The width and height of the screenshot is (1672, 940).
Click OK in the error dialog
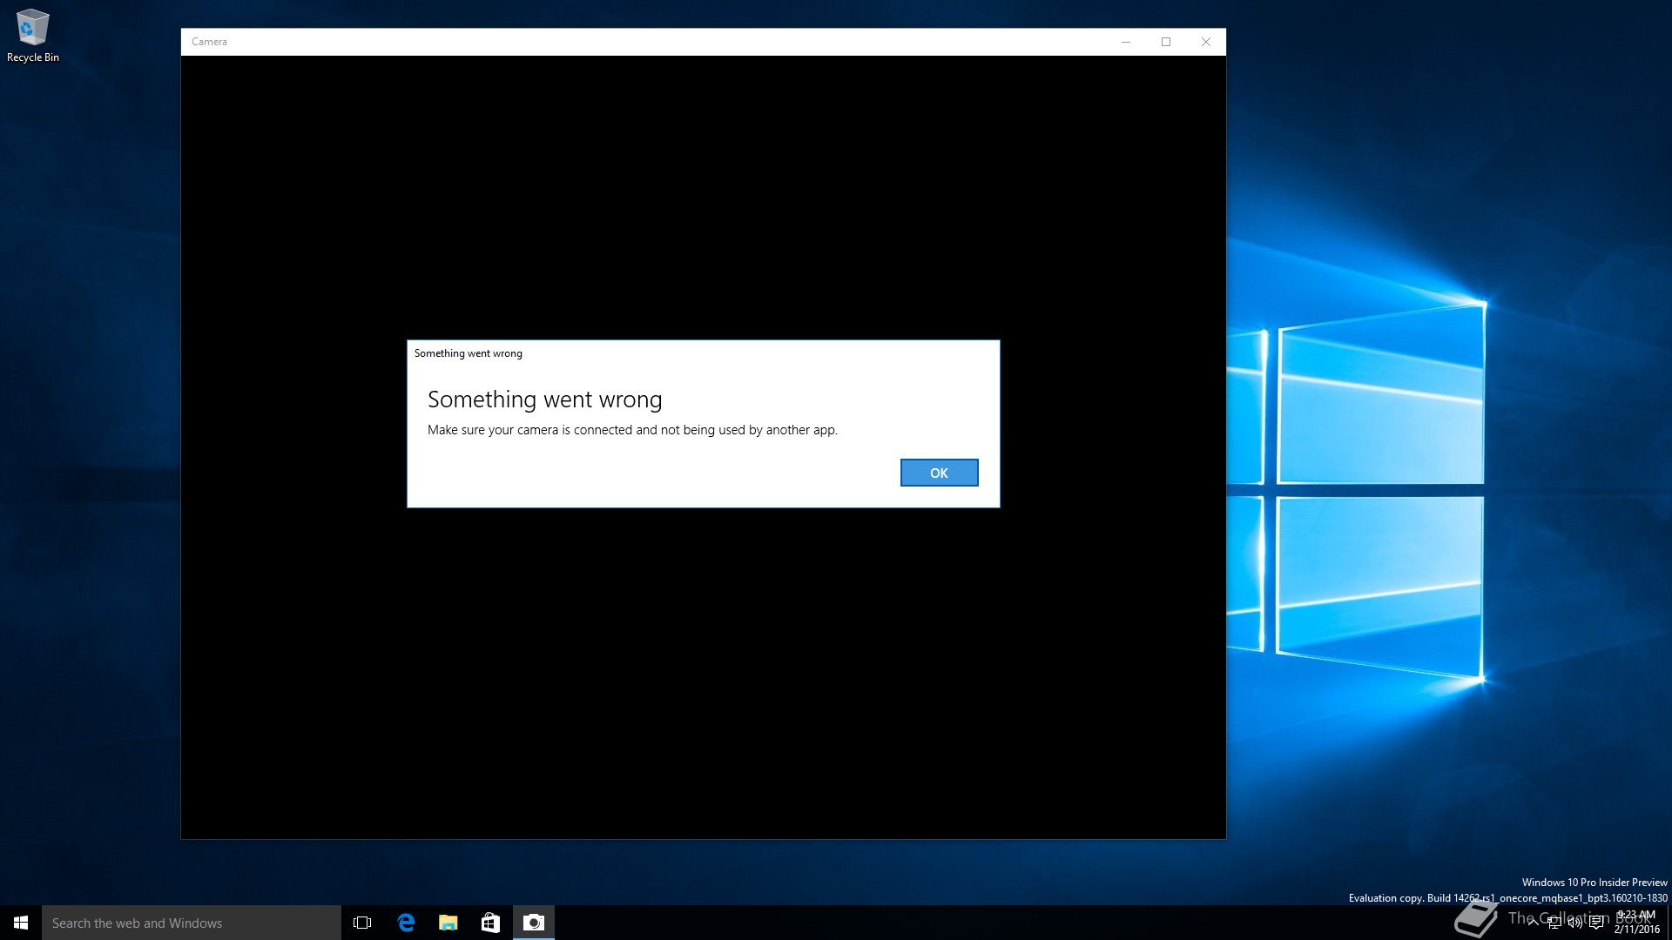tap(939, 473)
